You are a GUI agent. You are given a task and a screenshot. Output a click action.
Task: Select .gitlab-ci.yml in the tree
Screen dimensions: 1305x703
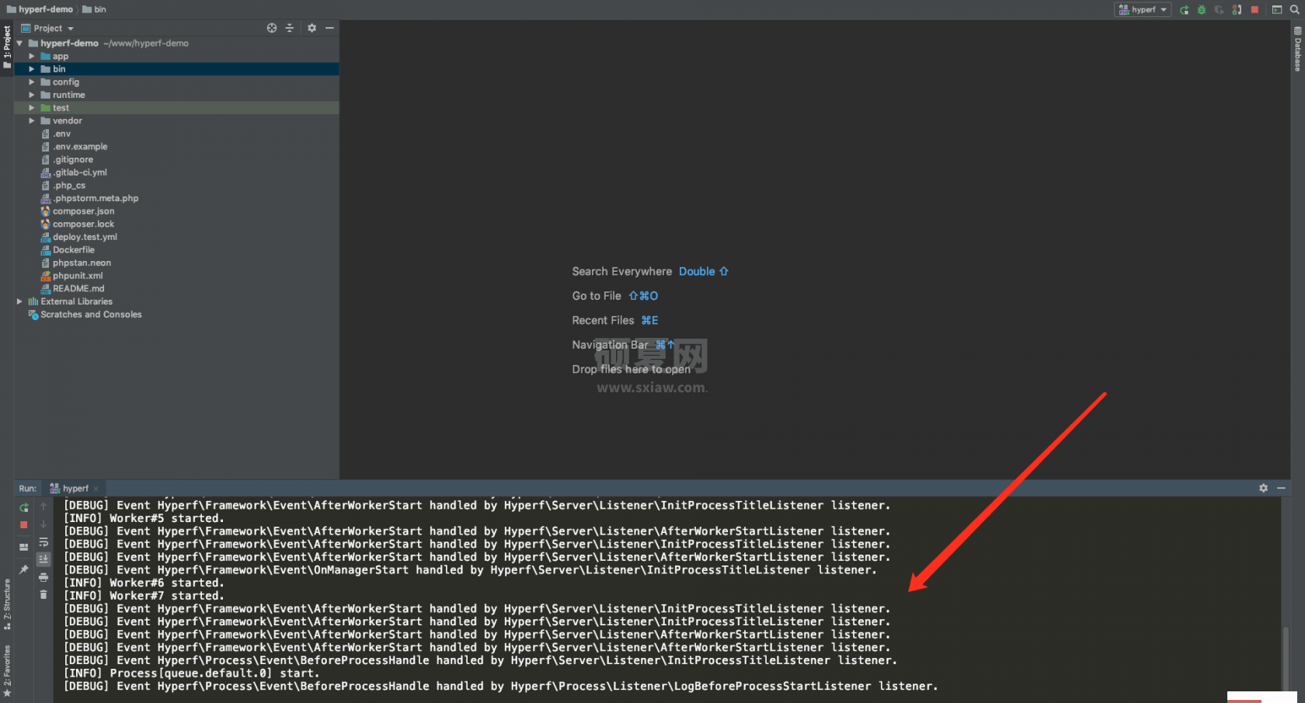(x=74, y=172)
